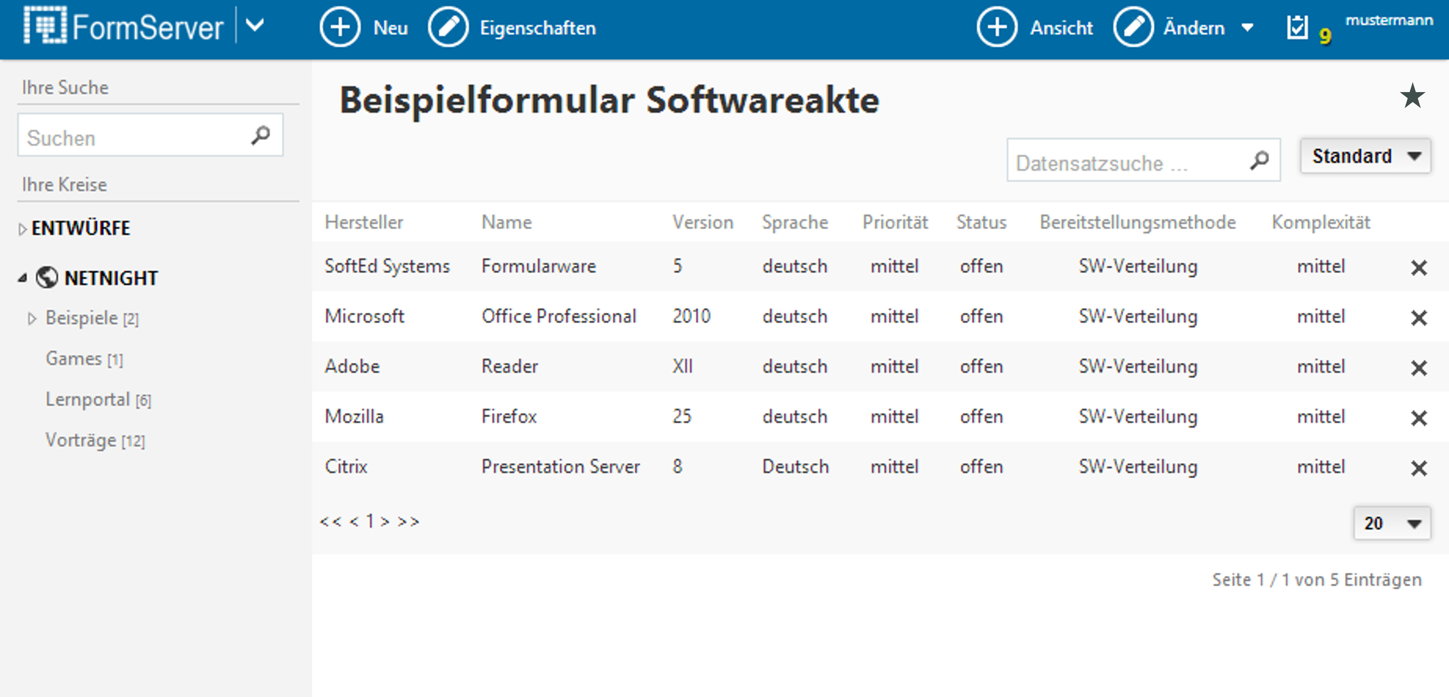Open the Standard view dropdown

[1365, 156]
